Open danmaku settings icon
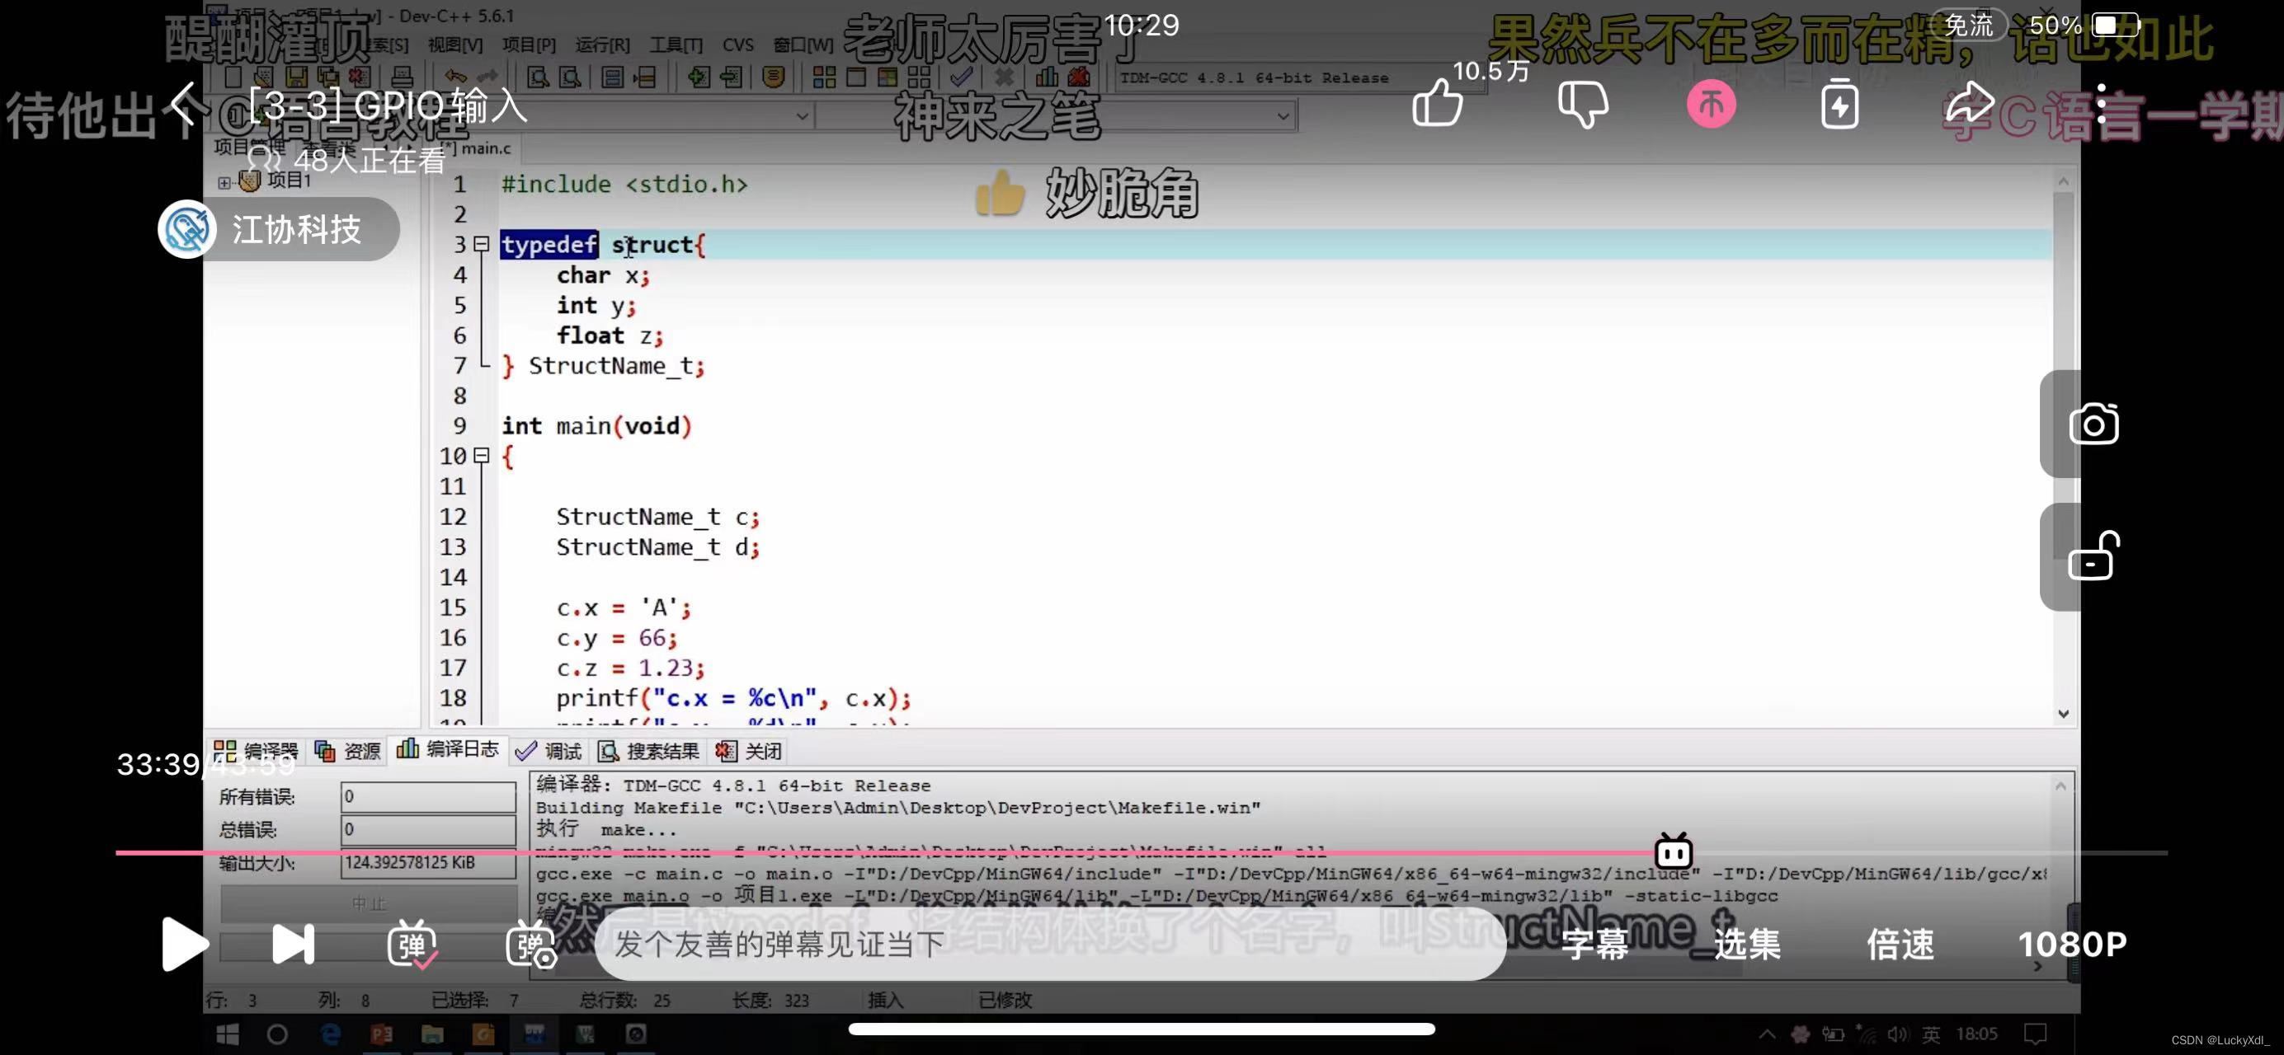 [530, 945]
